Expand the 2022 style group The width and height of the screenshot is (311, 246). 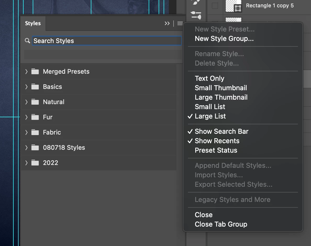[26, 163]
